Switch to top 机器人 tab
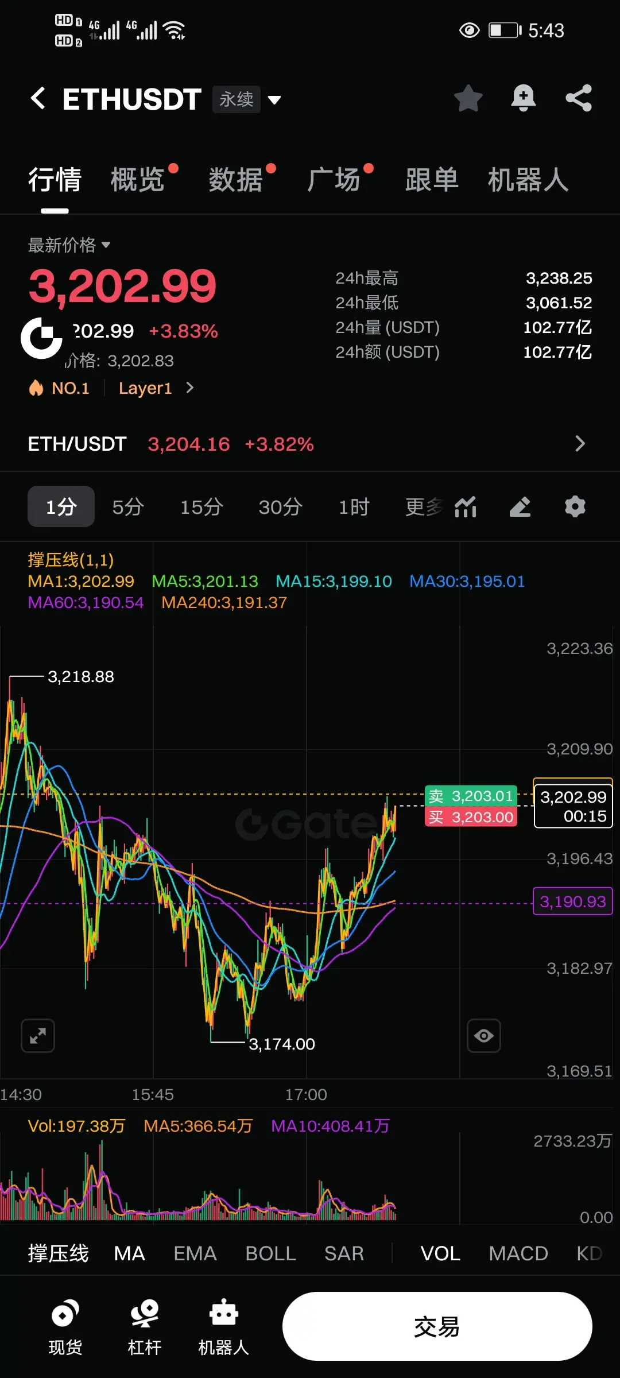 [528, 180]
